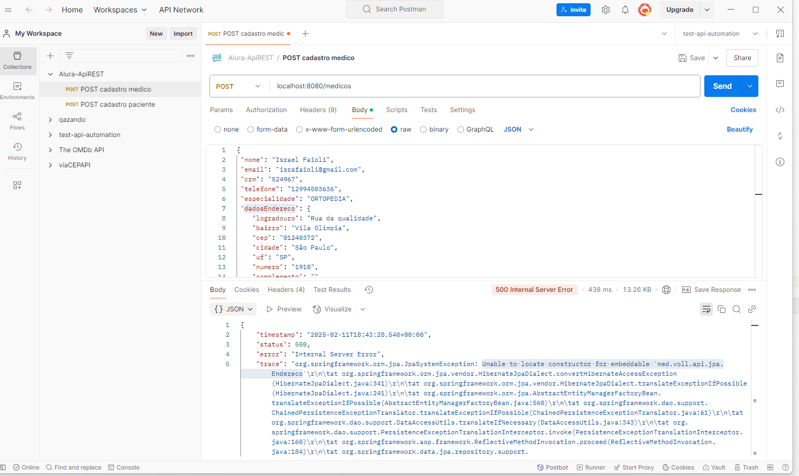Viewport: 799px width, 476px height.
Task: Open the JSON body format dropdown
Action: tap(519, 129)
